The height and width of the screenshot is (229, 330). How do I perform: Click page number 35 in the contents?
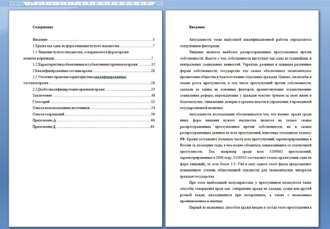(x=153, y=89)
